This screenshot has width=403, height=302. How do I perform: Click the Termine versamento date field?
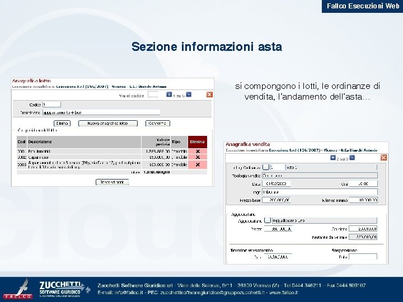point(278,257)
